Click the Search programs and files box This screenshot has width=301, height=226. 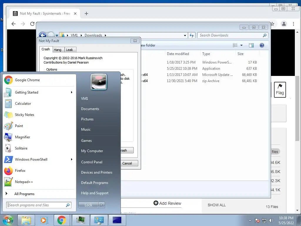click(x=39, y=205)
